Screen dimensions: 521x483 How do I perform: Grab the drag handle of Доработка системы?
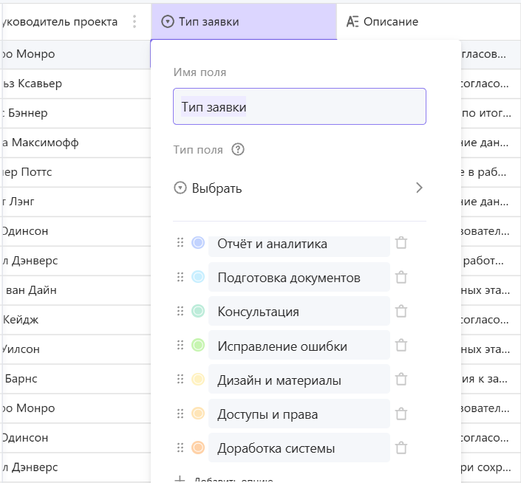pyautogui.click(x=180, y=448)
